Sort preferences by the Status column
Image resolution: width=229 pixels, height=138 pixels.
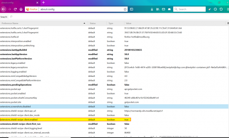[x=93, y=23]
